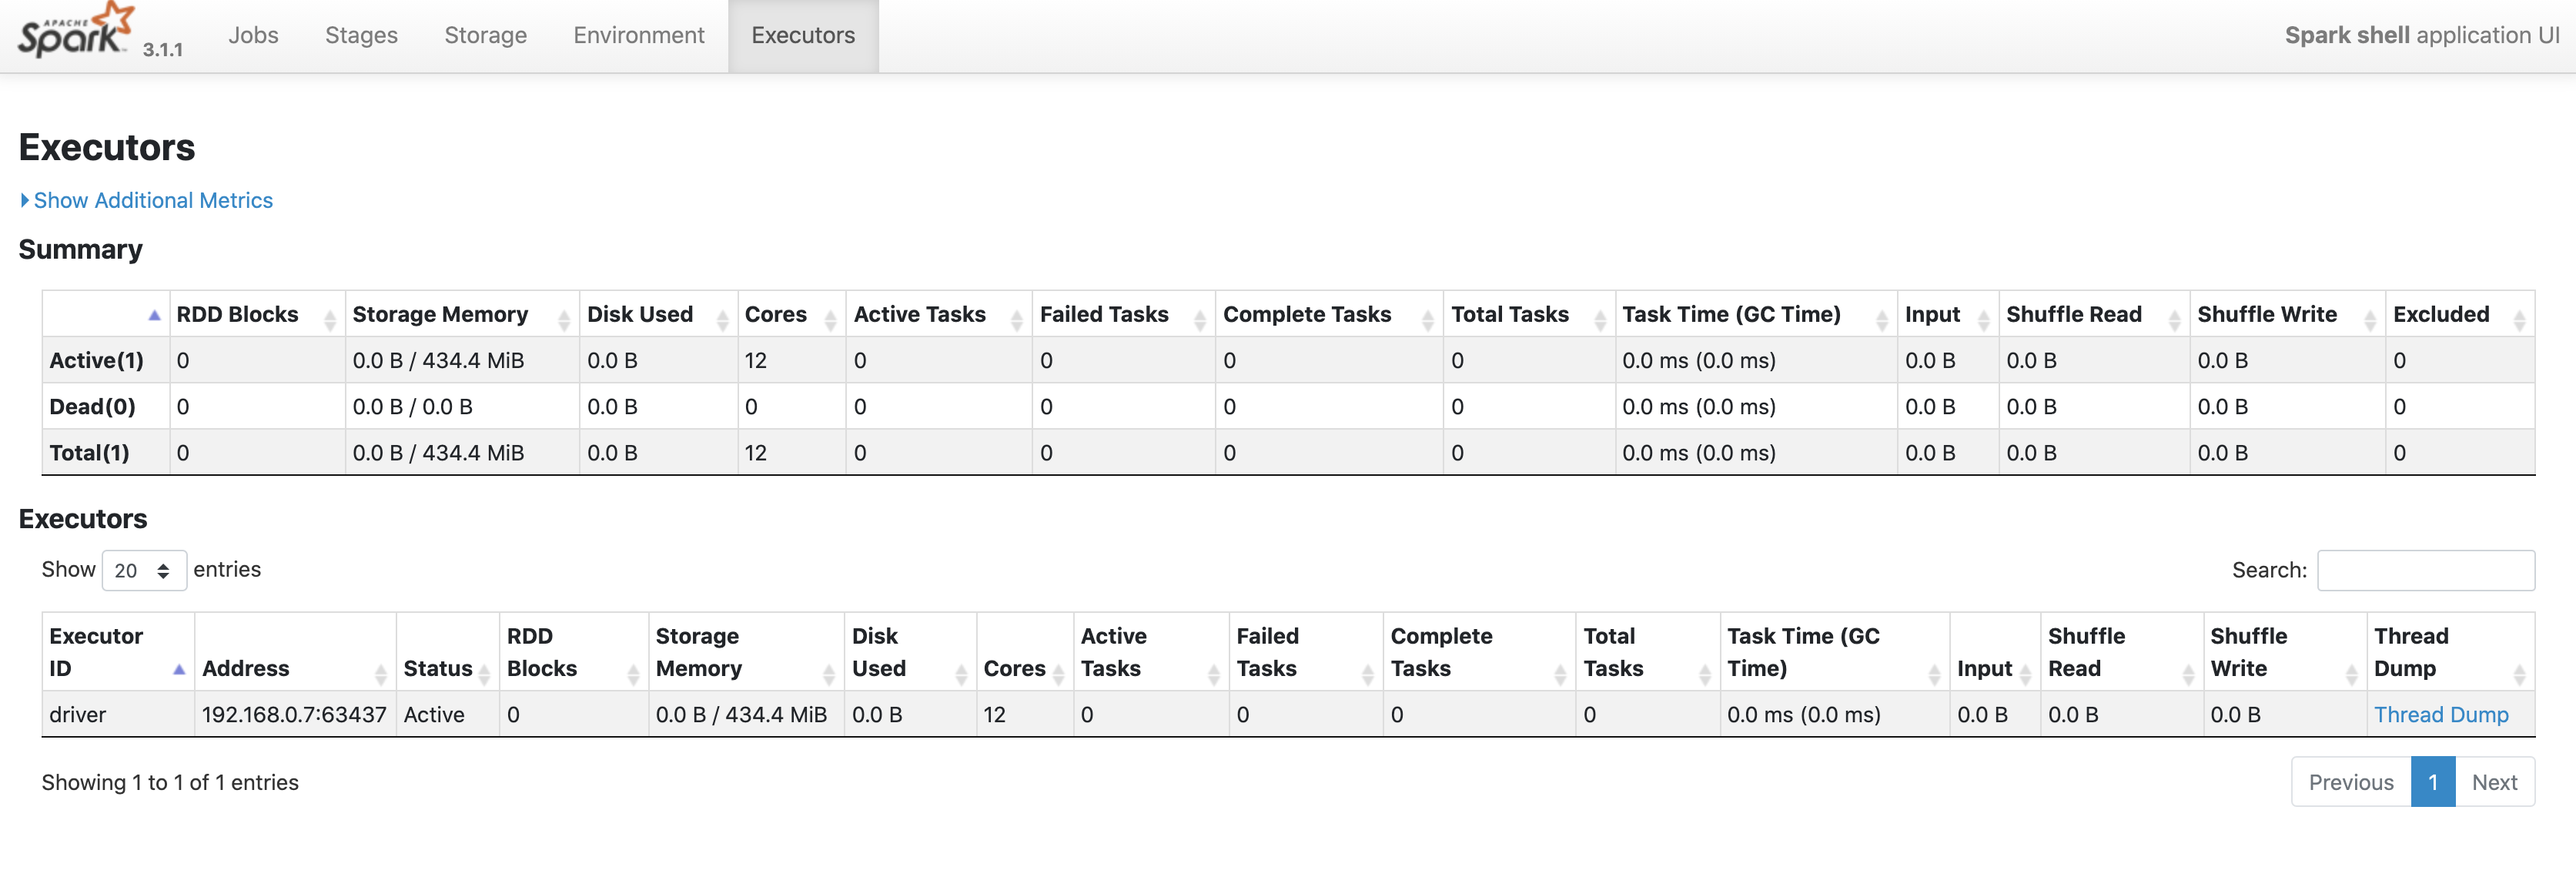Screen dimensions: 2576x887
Task: Sort executors by Executor ID
Action: pyautogui.click(x=96, y=651)
